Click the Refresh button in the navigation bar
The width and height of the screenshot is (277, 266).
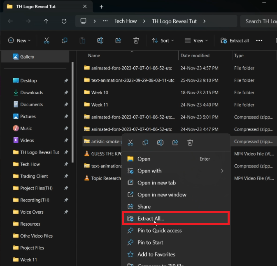[x=64, y=21]
